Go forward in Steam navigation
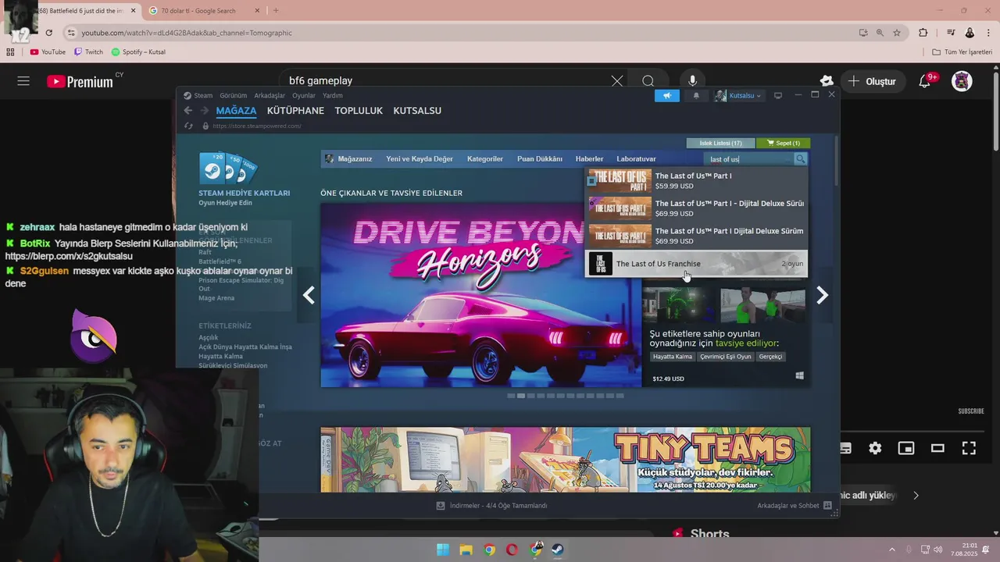Viewport: 1000px width, 562px height. 205,111
